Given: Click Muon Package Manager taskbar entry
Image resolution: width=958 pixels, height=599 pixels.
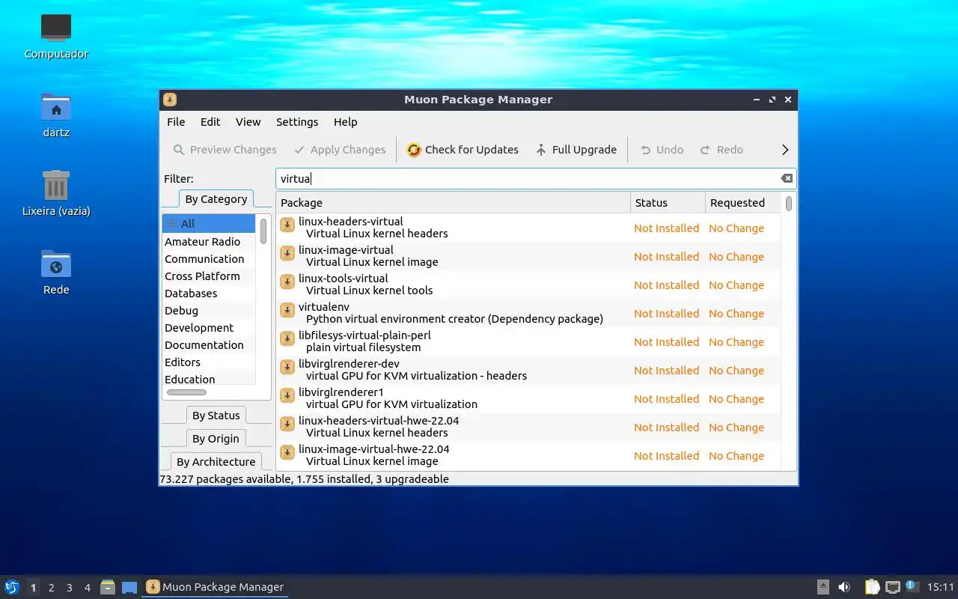Looking at the screenshot, I should tap(215, 587).
